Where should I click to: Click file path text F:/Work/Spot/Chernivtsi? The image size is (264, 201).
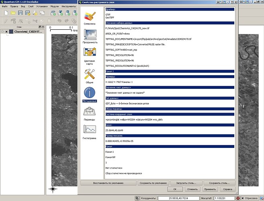(x=127, y=28)
